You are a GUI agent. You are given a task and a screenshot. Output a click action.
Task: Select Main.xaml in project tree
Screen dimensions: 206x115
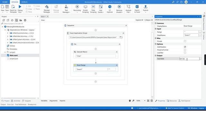click(14, 55)
